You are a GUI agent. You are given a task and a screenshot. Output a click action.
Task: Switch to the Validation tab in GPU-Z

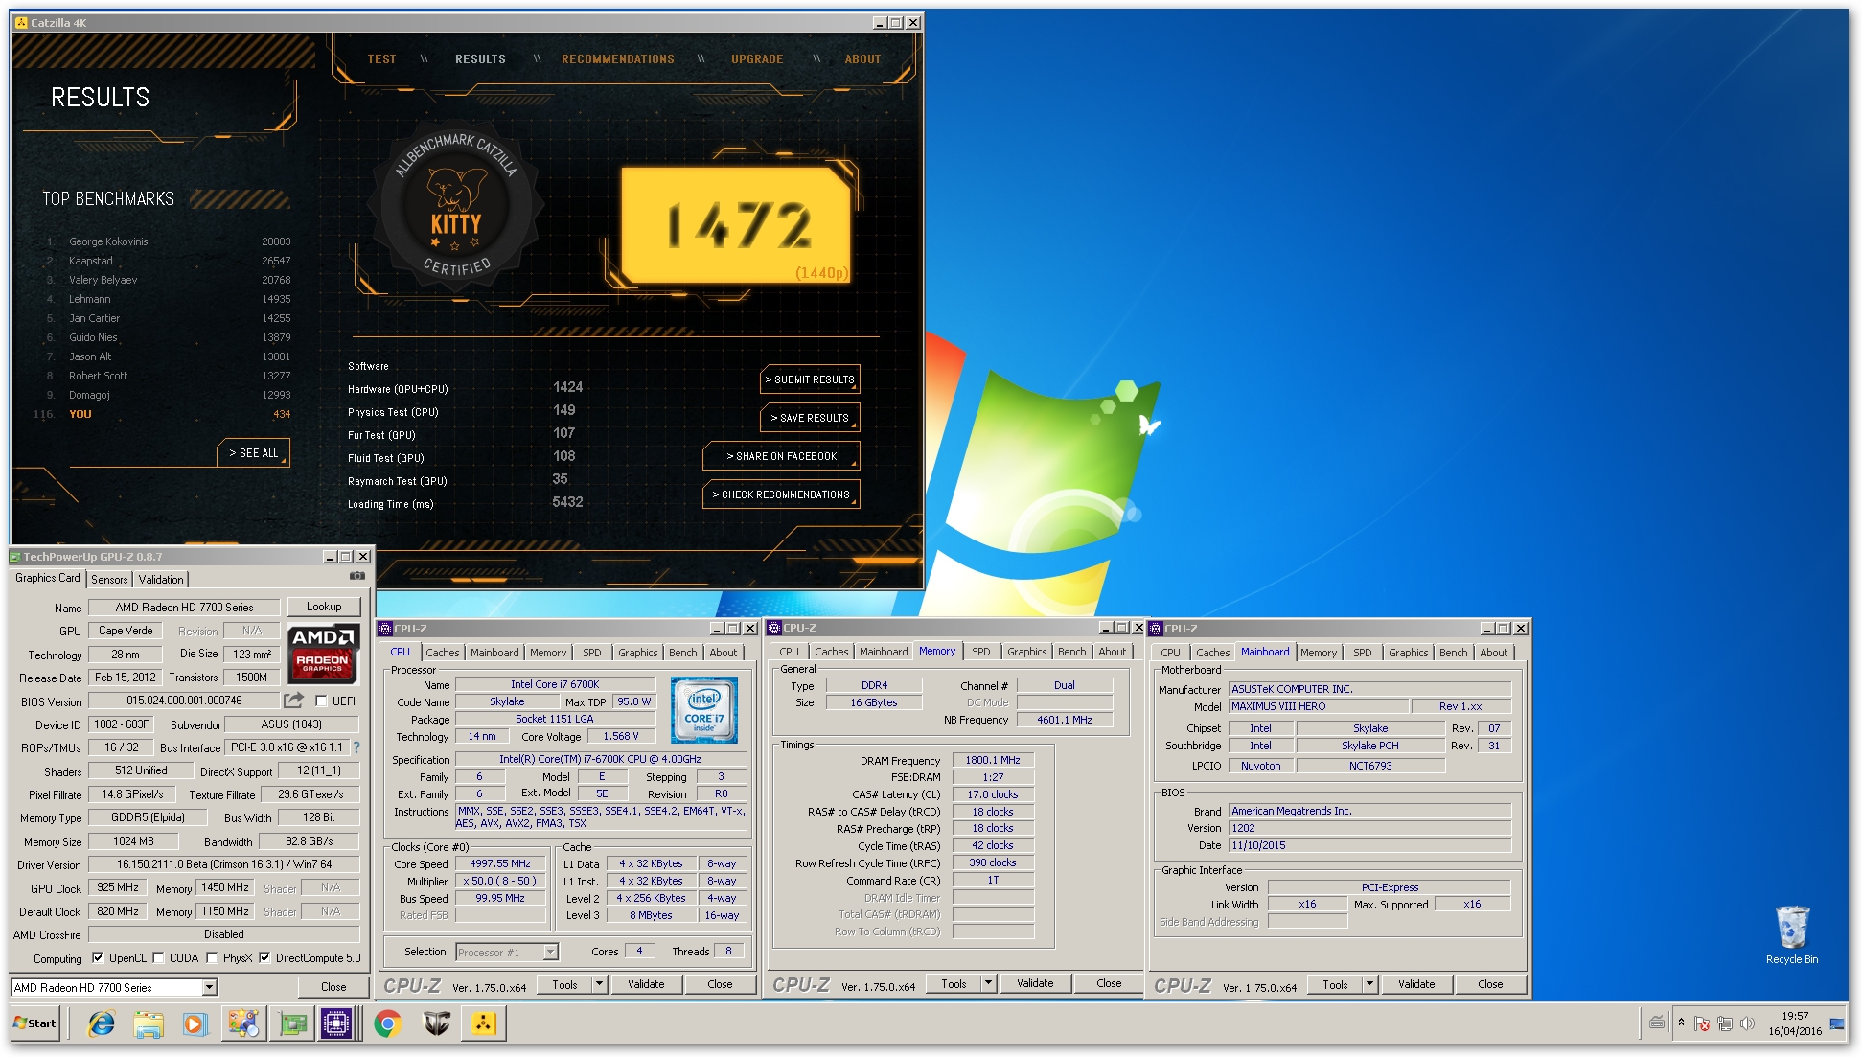161,579
